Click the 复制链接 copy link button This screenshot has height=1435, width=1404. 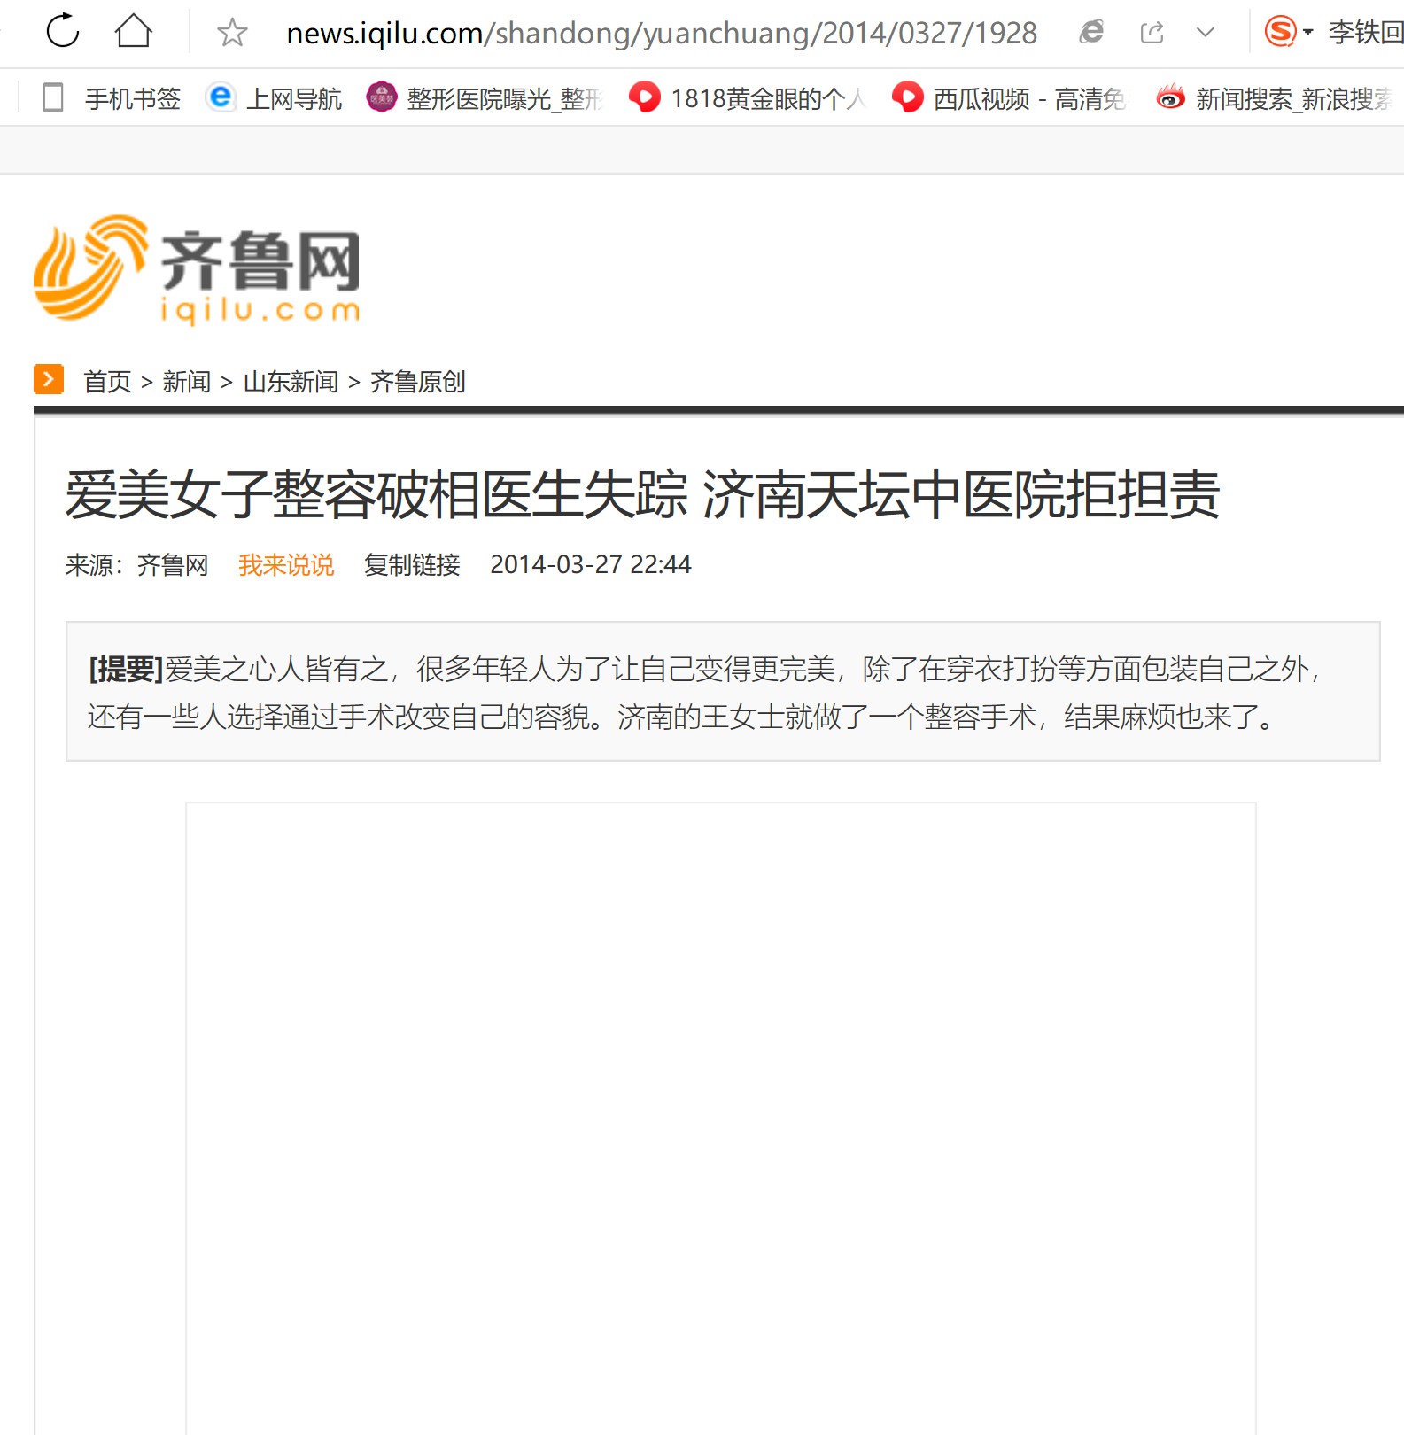(x=412, y=564)
